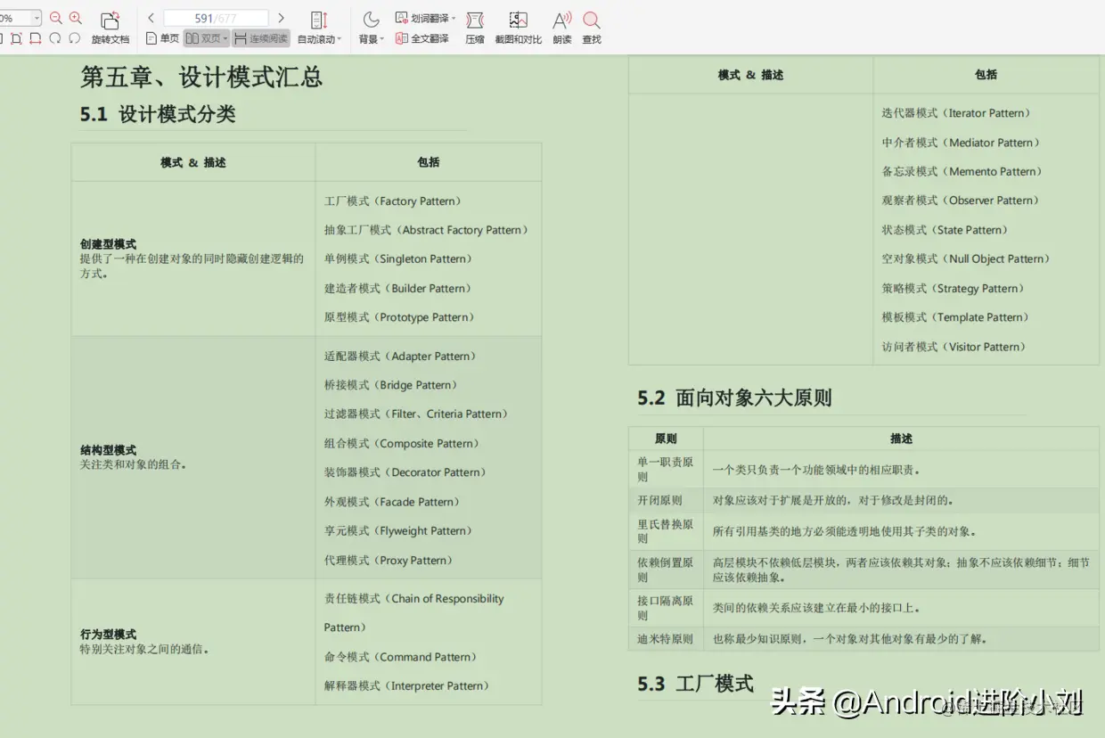Select 工厂模式 (Factory Pattern) text

[393, 201]
